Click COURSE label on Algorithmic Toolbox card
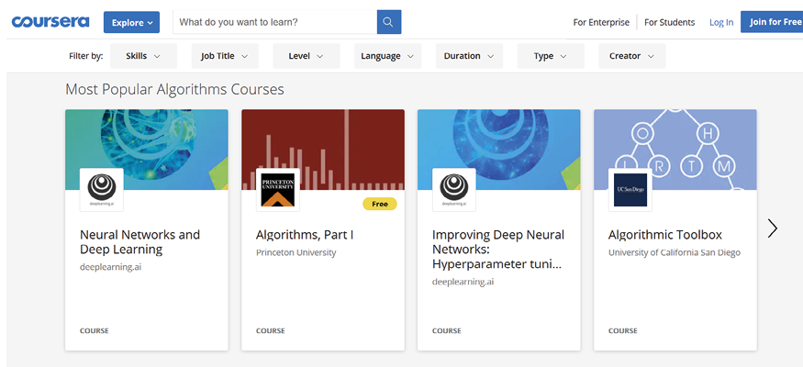The image size is (803, 367). (623, 330)
